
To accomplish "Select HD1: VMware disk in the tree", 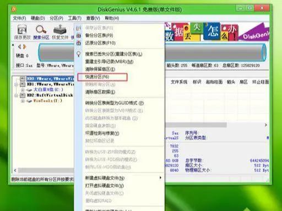I will pyautogui.click(x=50, y=84).
